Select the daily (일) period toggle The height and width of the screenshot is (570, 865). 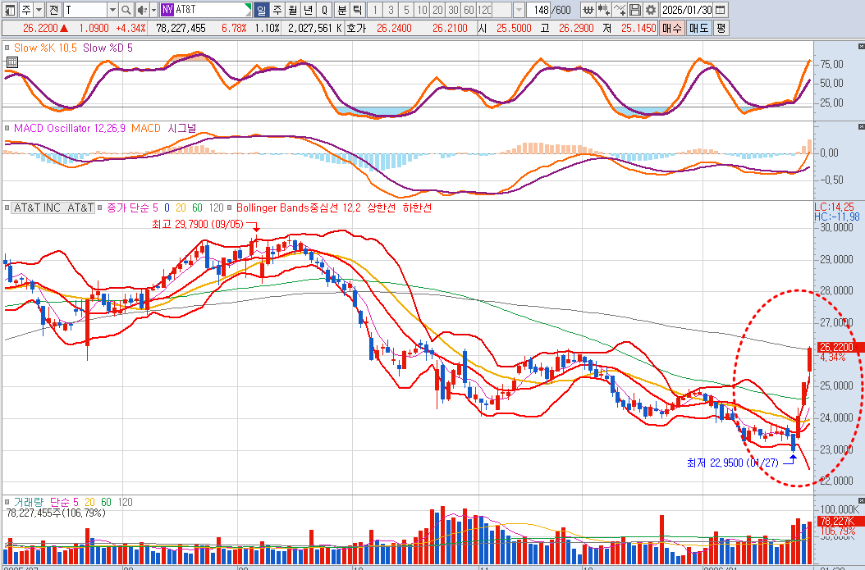coord(261,10)
